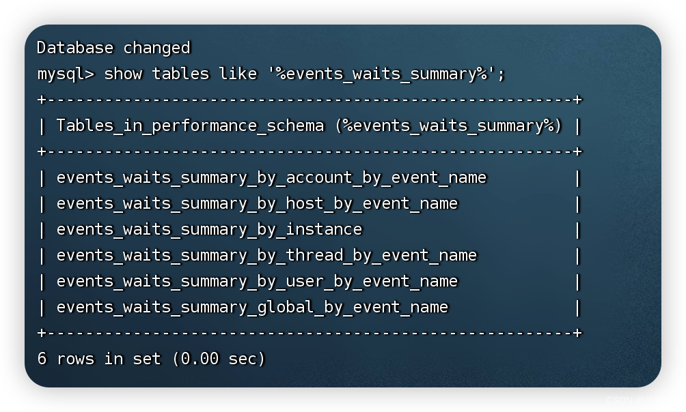The image size is (686, 412).
Task: Click the table's bottom dashed border line
Action: coord(309,333)
